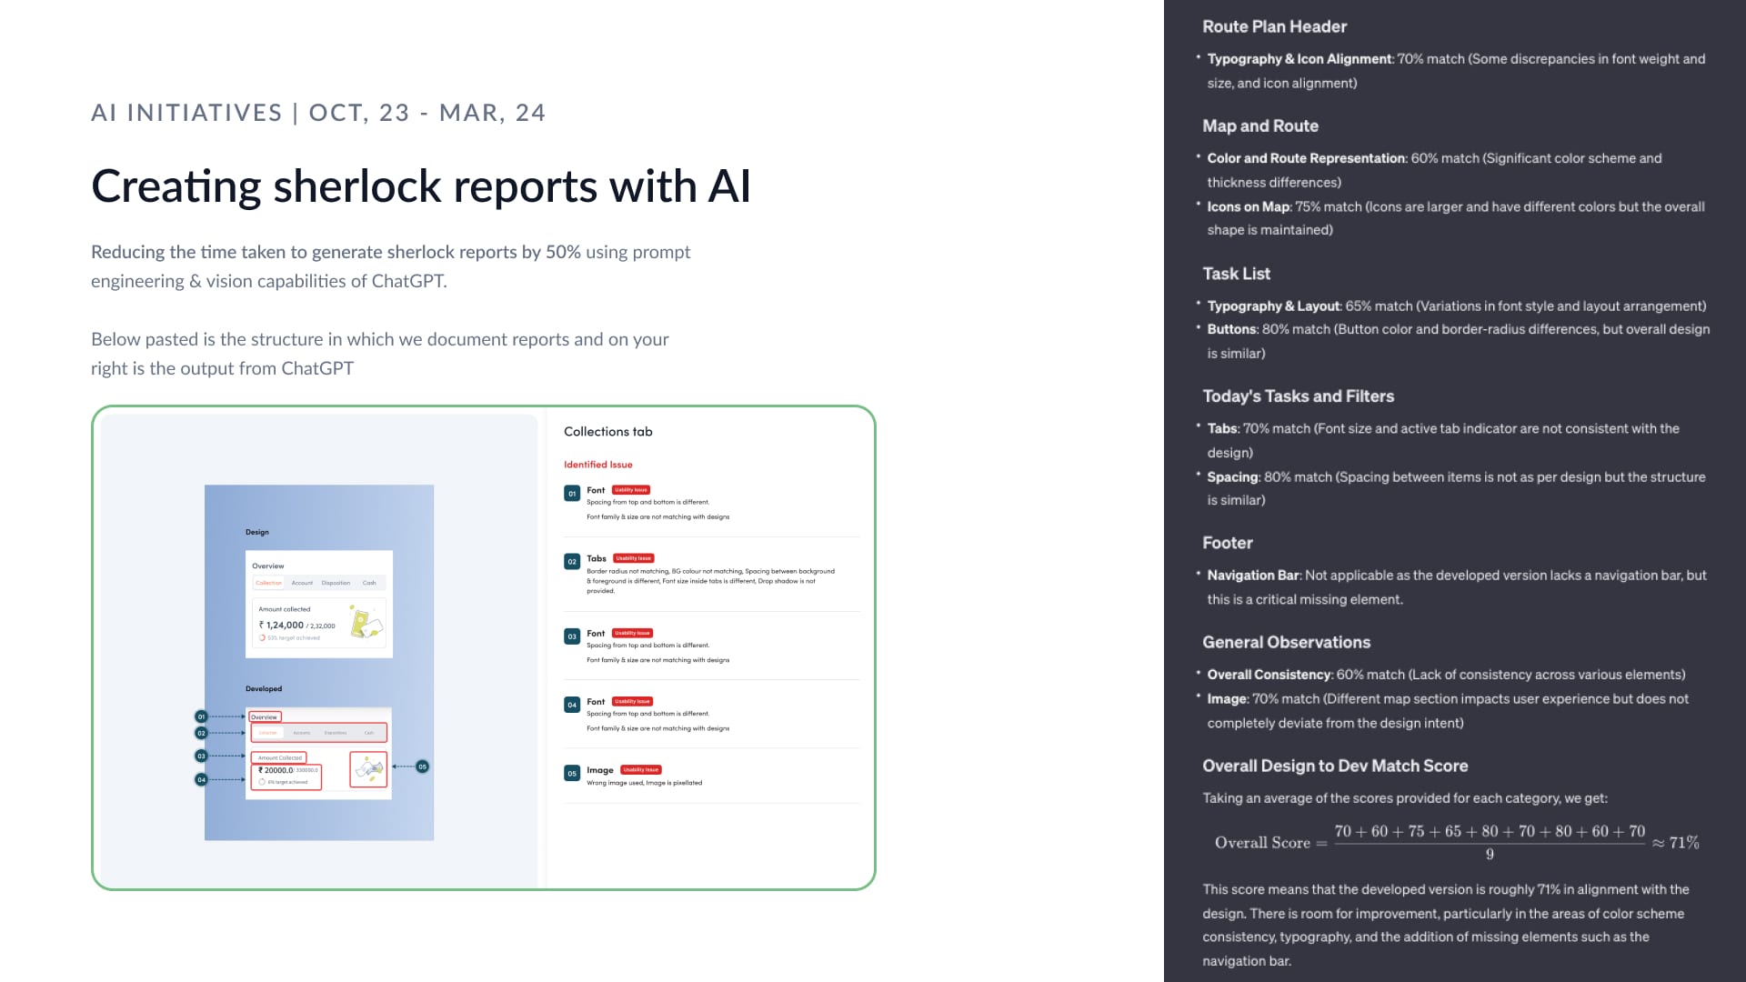Click the 'Developed' label above the mockup
Viewport: 1746px width, 982px height.
tap(264, 688)
